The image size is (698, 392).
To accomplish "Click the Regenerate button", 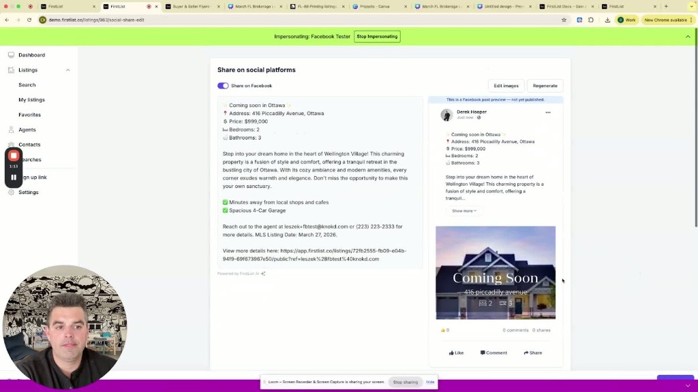I will coord(545,85).
